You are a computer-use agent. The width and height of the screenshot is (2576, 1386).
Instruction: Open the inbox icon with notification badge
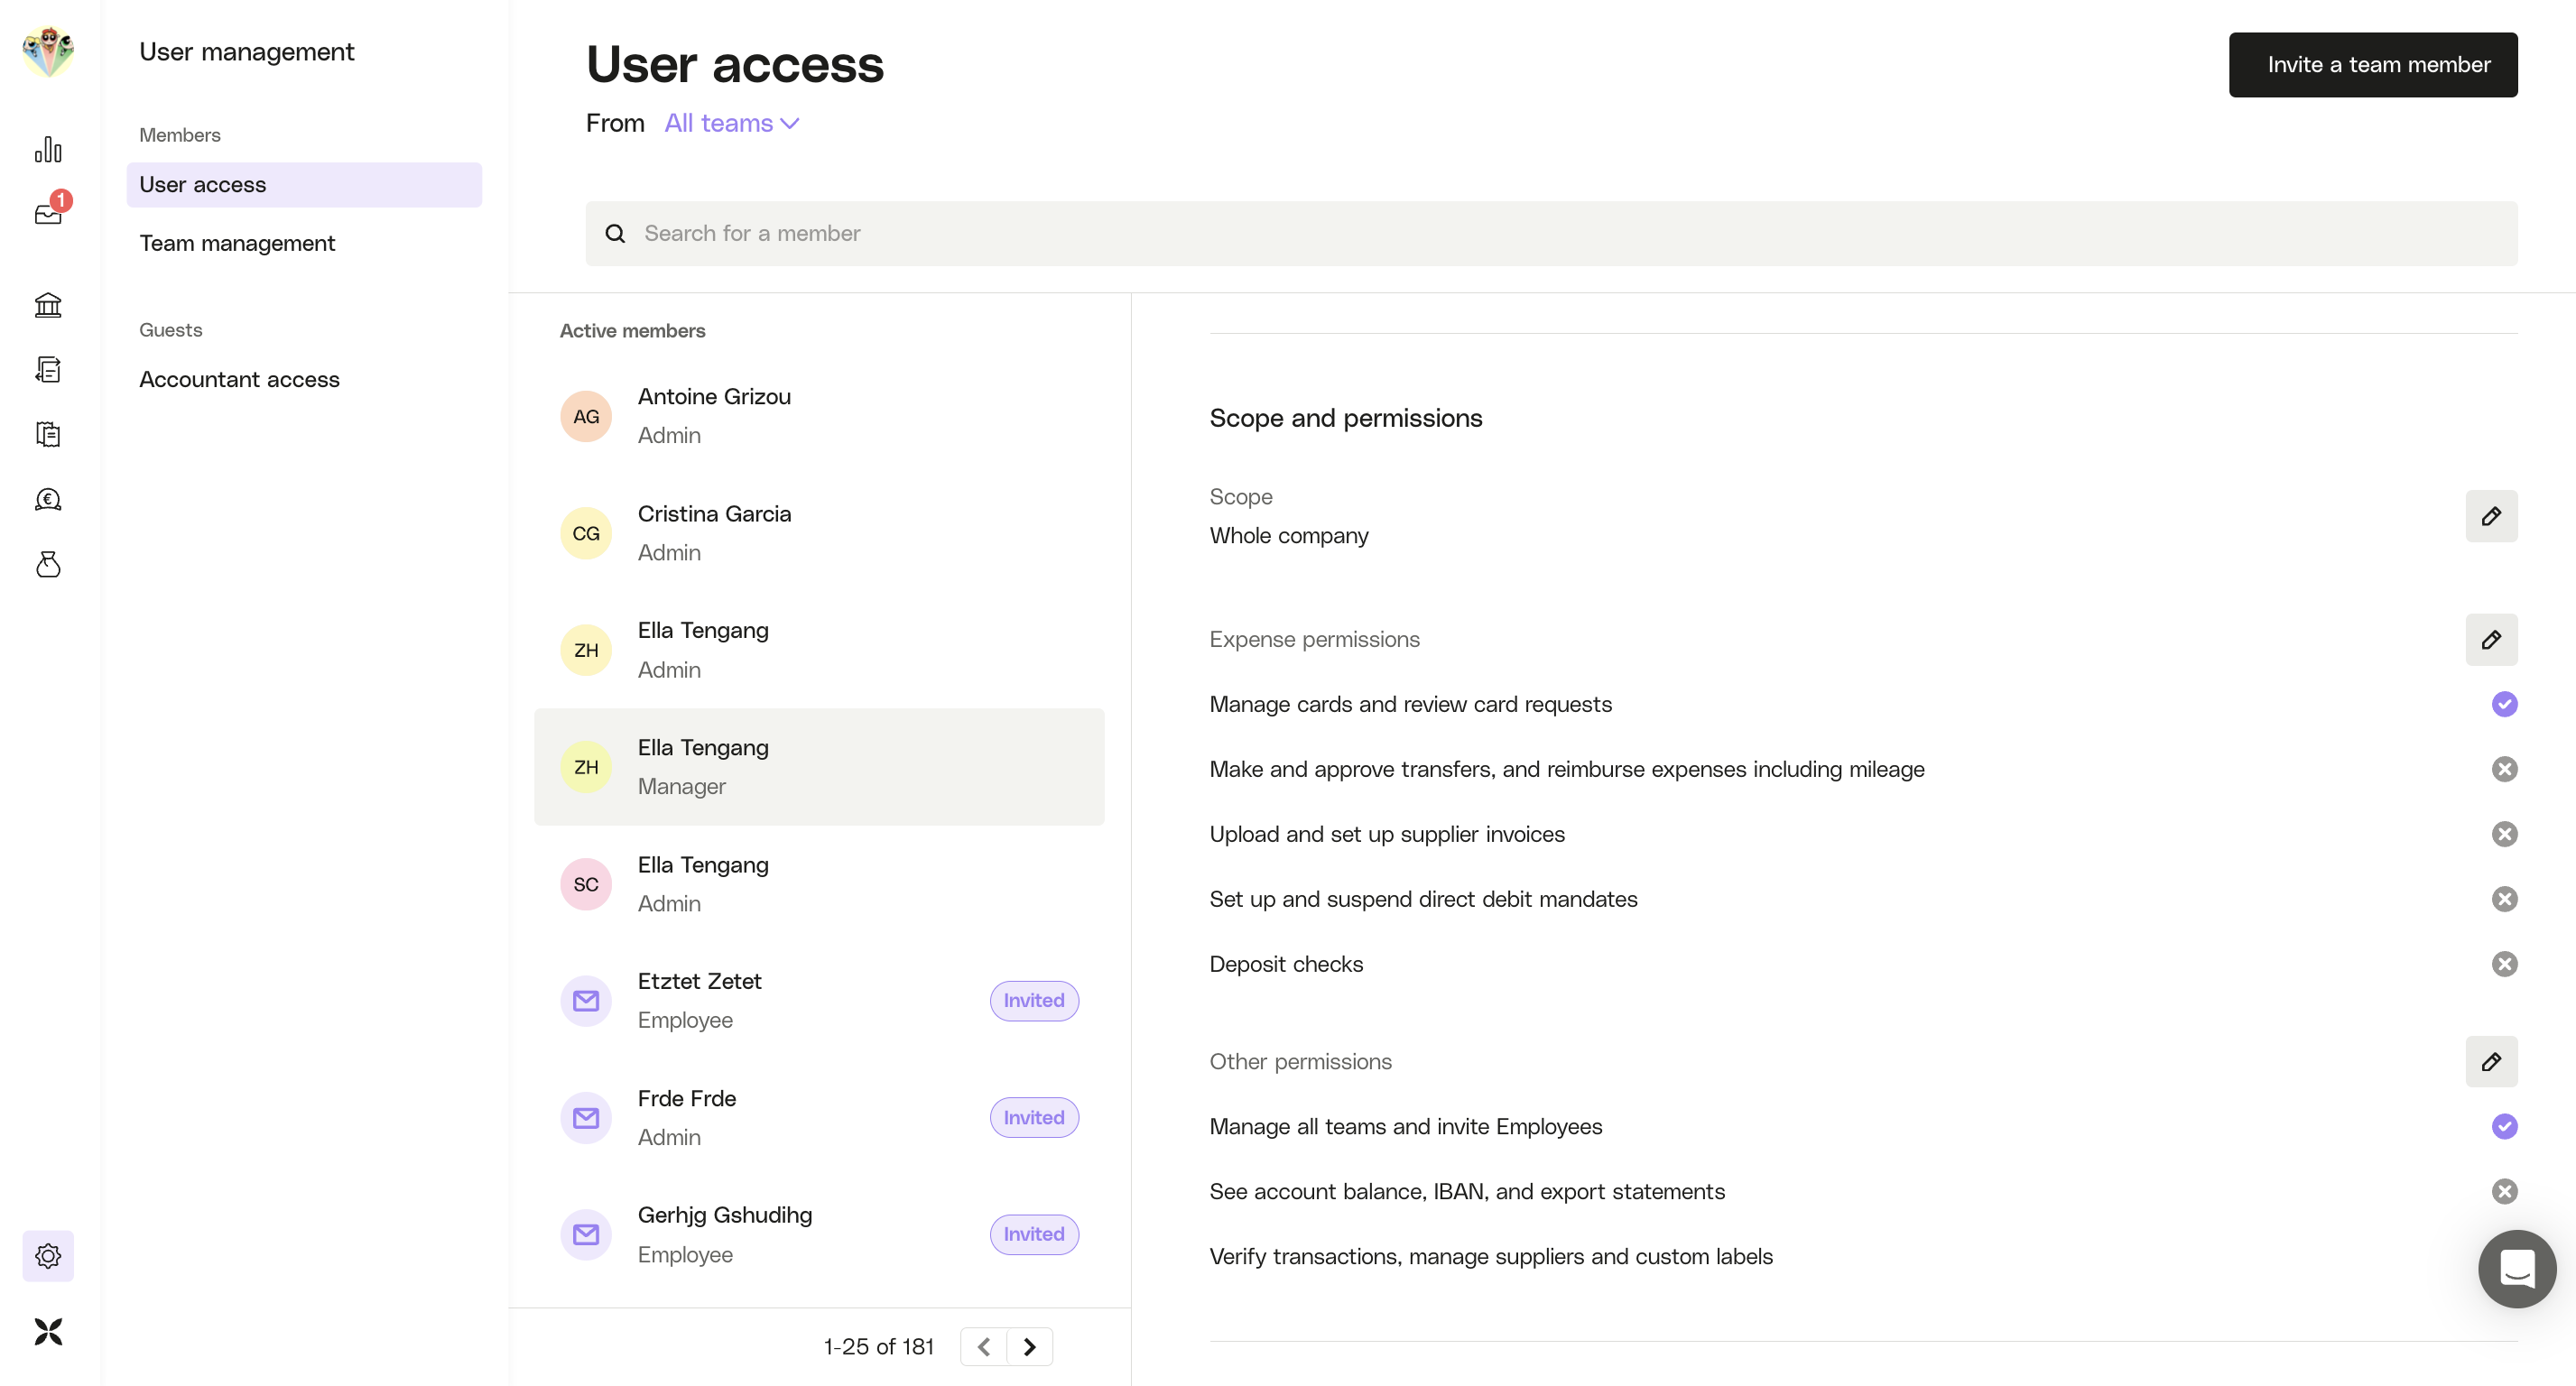[x=48, y=213]
